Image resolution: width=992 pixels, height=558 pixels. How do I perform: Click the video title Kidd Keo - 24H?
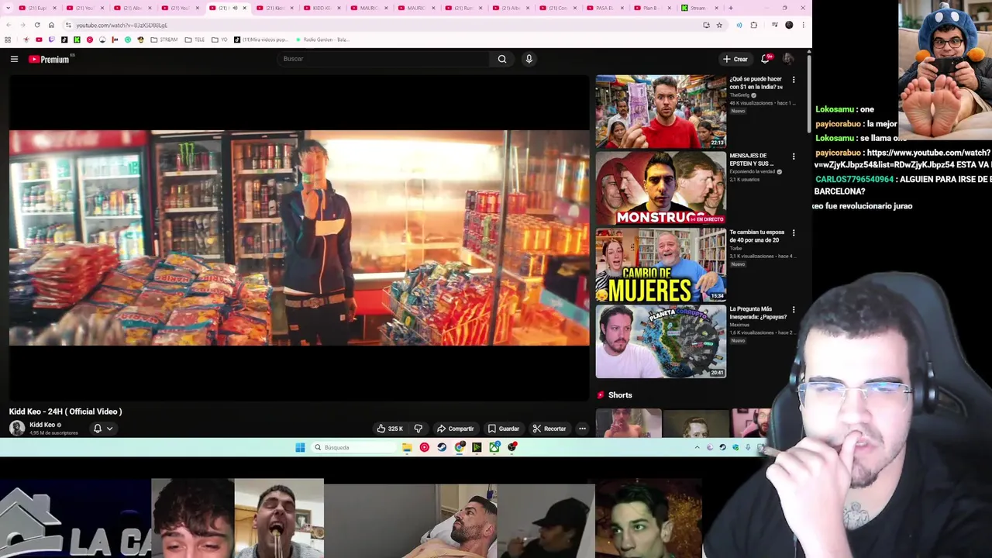tap(65, 412)
